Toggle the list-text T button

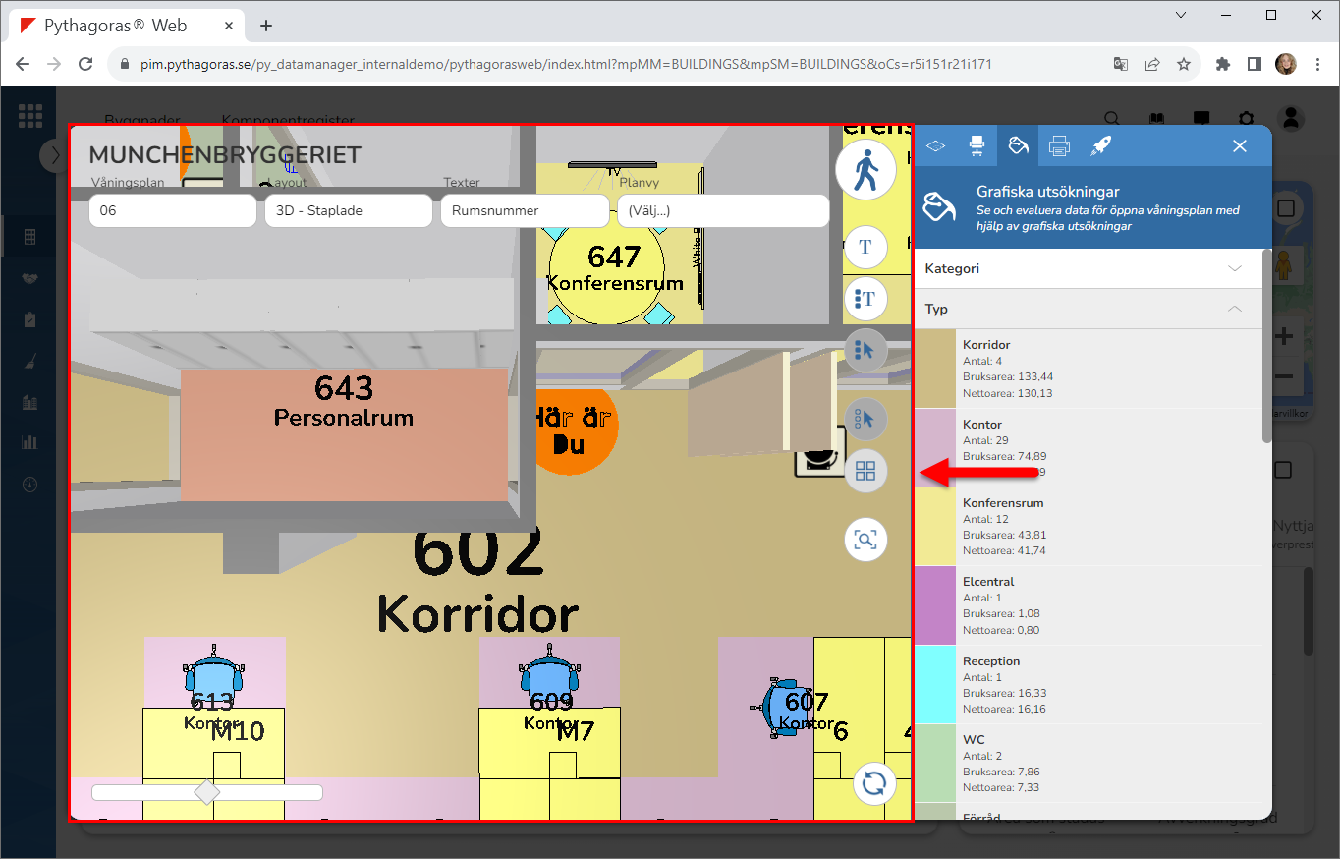pyautogui.click(x=865, y=298)
